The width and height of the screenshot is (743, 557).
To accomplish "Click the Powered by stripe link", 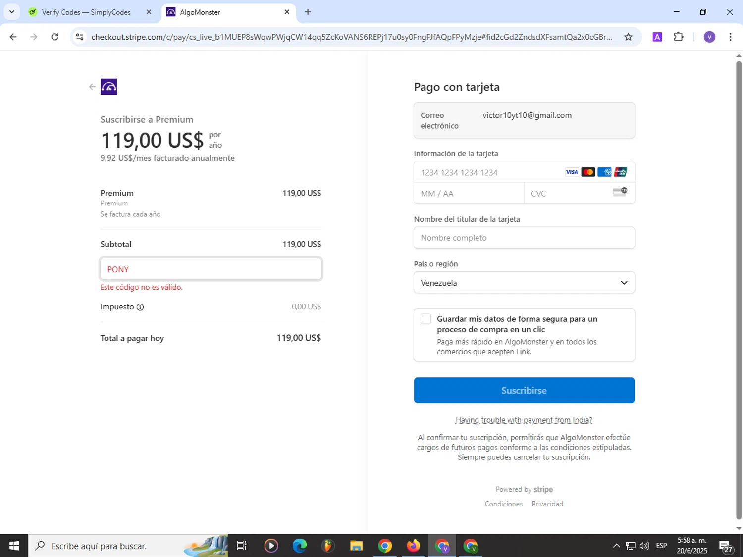I will click(x=524, y=489).
